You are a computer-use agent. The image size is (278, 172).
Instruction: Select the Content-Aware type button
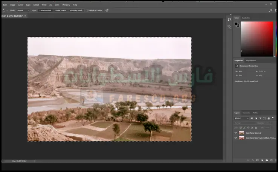[x=46, y=10]
